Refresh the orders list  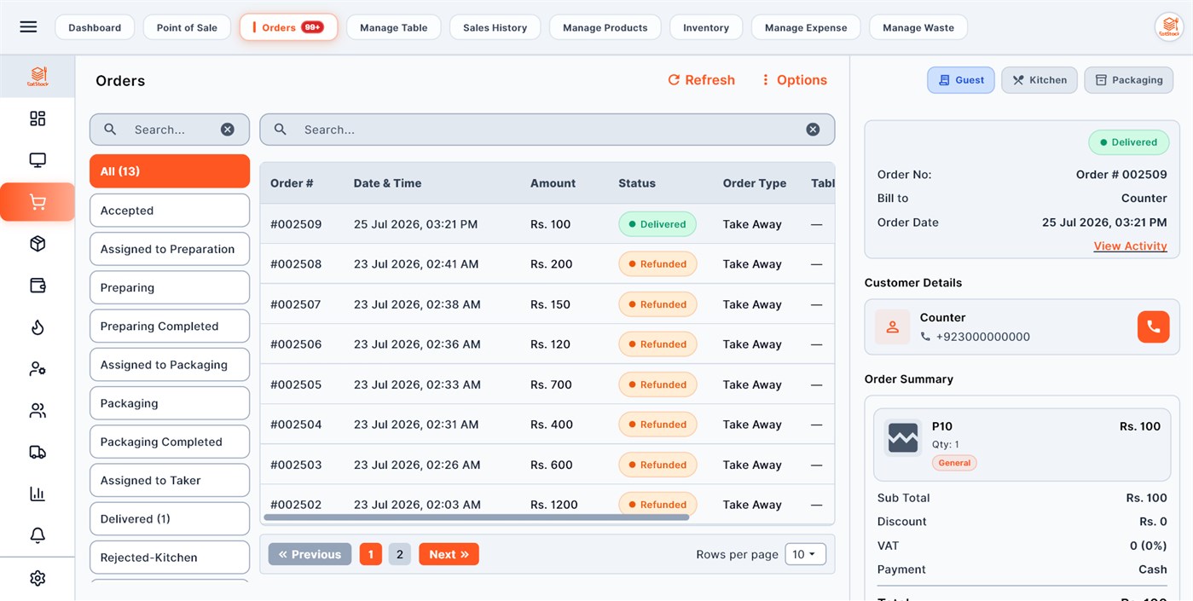(701, 80)
